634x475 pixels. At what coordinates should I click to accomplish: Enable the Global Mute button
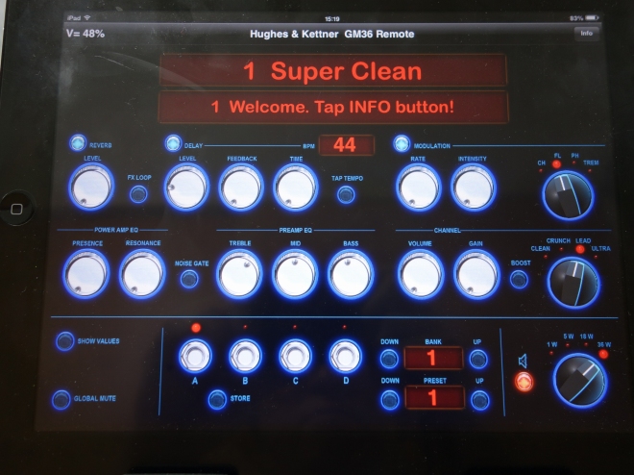61,400
